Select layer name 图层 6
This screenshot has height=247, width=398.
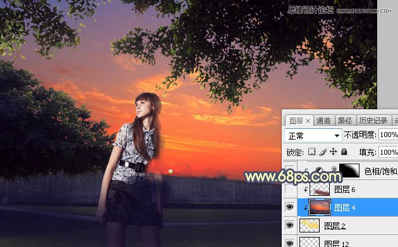tap(344, 190)
